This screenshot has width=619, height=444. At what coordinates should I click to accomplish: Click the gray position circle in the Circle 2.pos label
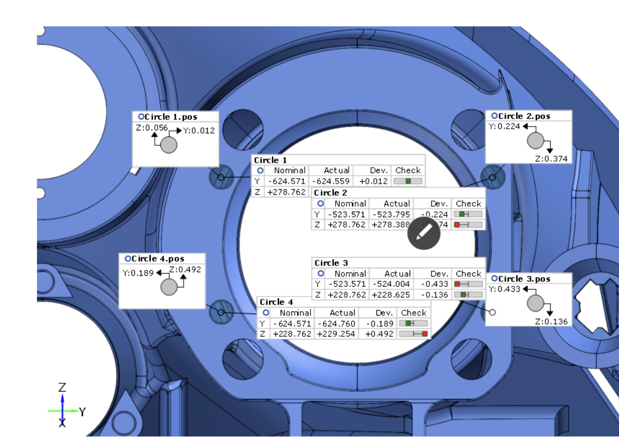pos(536,141)
